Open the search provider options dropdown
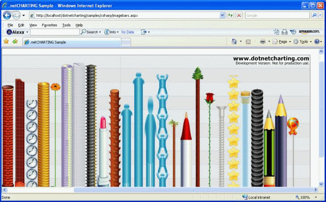Image resolution: width=326 pixels, height=202 pixels. 320,15
